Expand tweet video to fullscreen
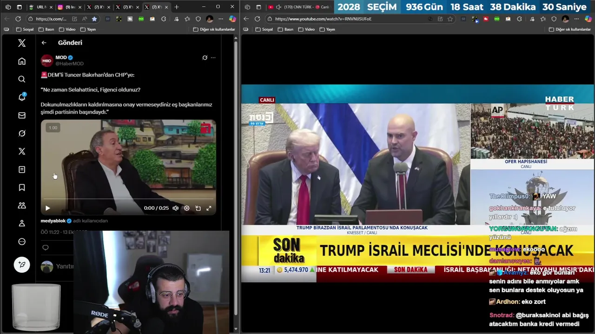595x334 pixels. point(209,208)
